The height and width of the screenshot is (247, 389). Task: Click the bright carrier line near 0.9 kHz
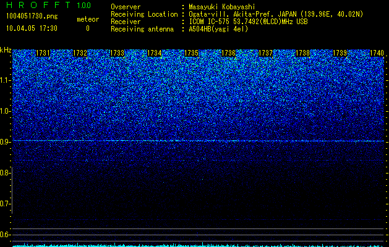[x=198, y=141]
